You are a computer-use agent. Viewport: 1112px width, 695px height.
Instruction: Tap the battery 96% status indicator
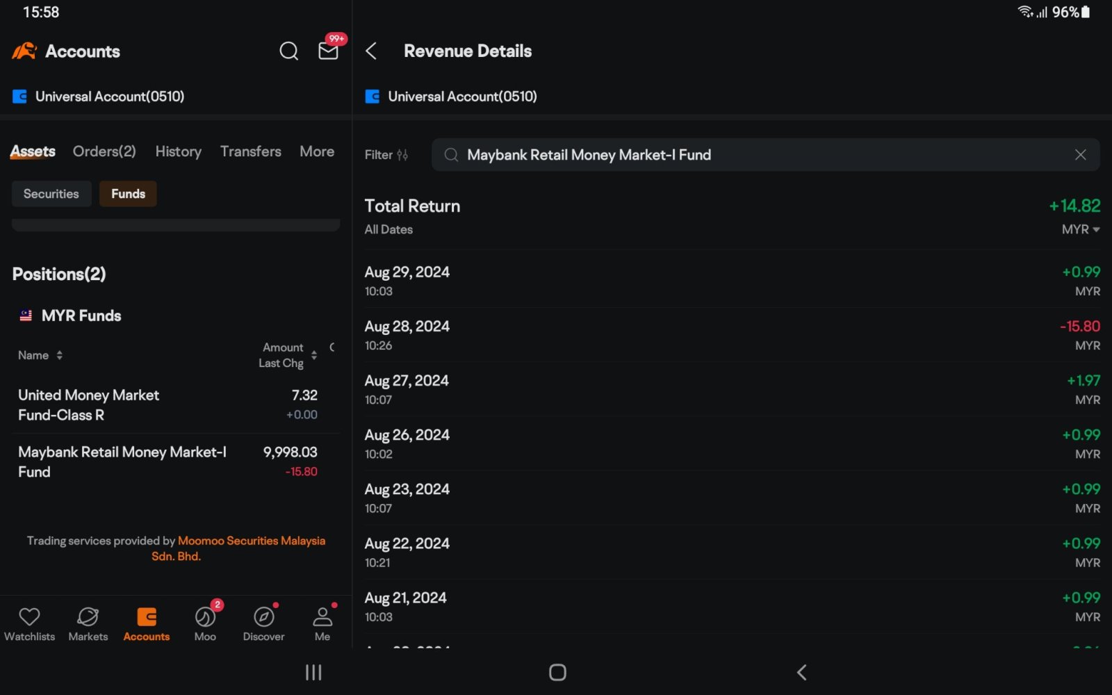pyautogui.click(x=1071, y=12)
